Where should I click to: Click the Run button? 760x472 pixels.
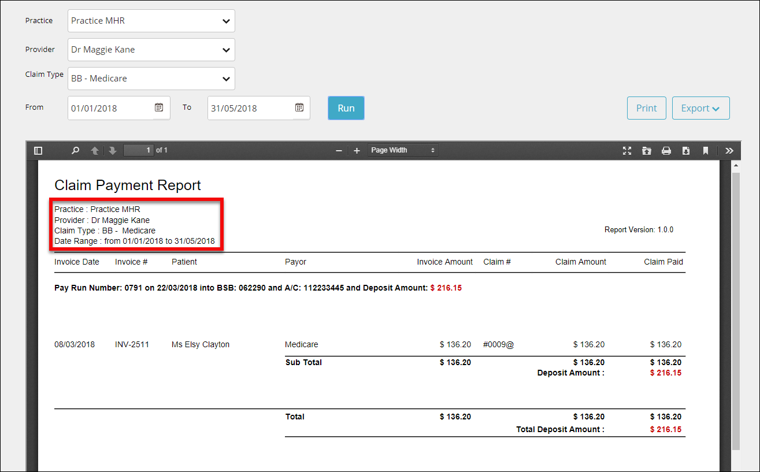(x=346, y=108)
